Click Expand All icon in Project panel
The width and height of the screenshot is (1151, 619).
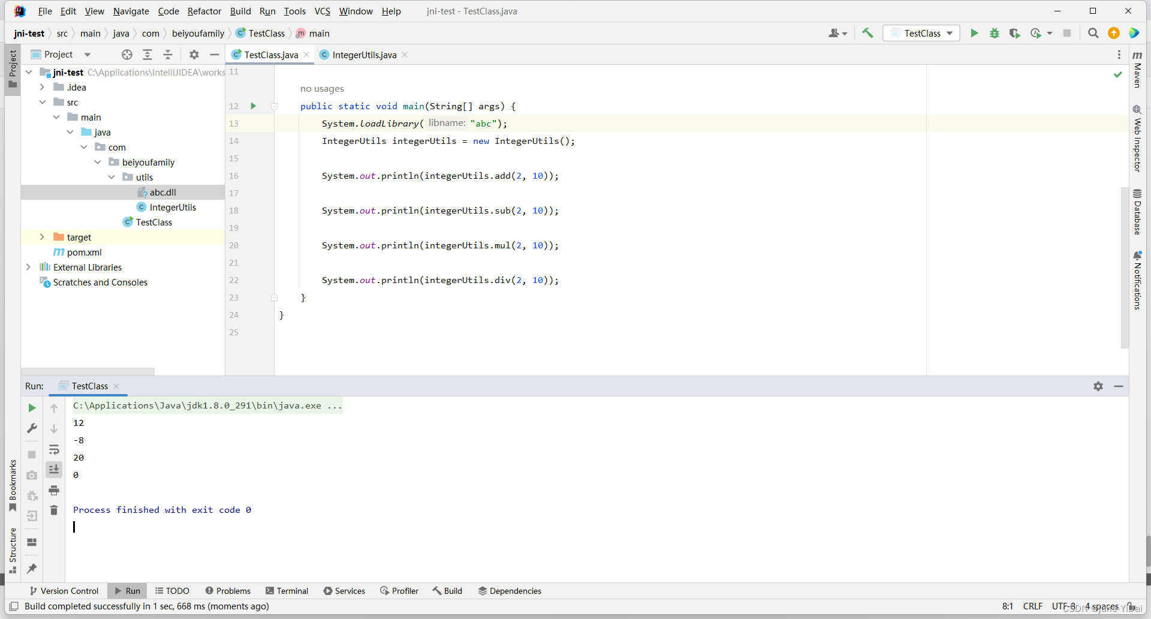pyautogui.click(x=147, y=55)
